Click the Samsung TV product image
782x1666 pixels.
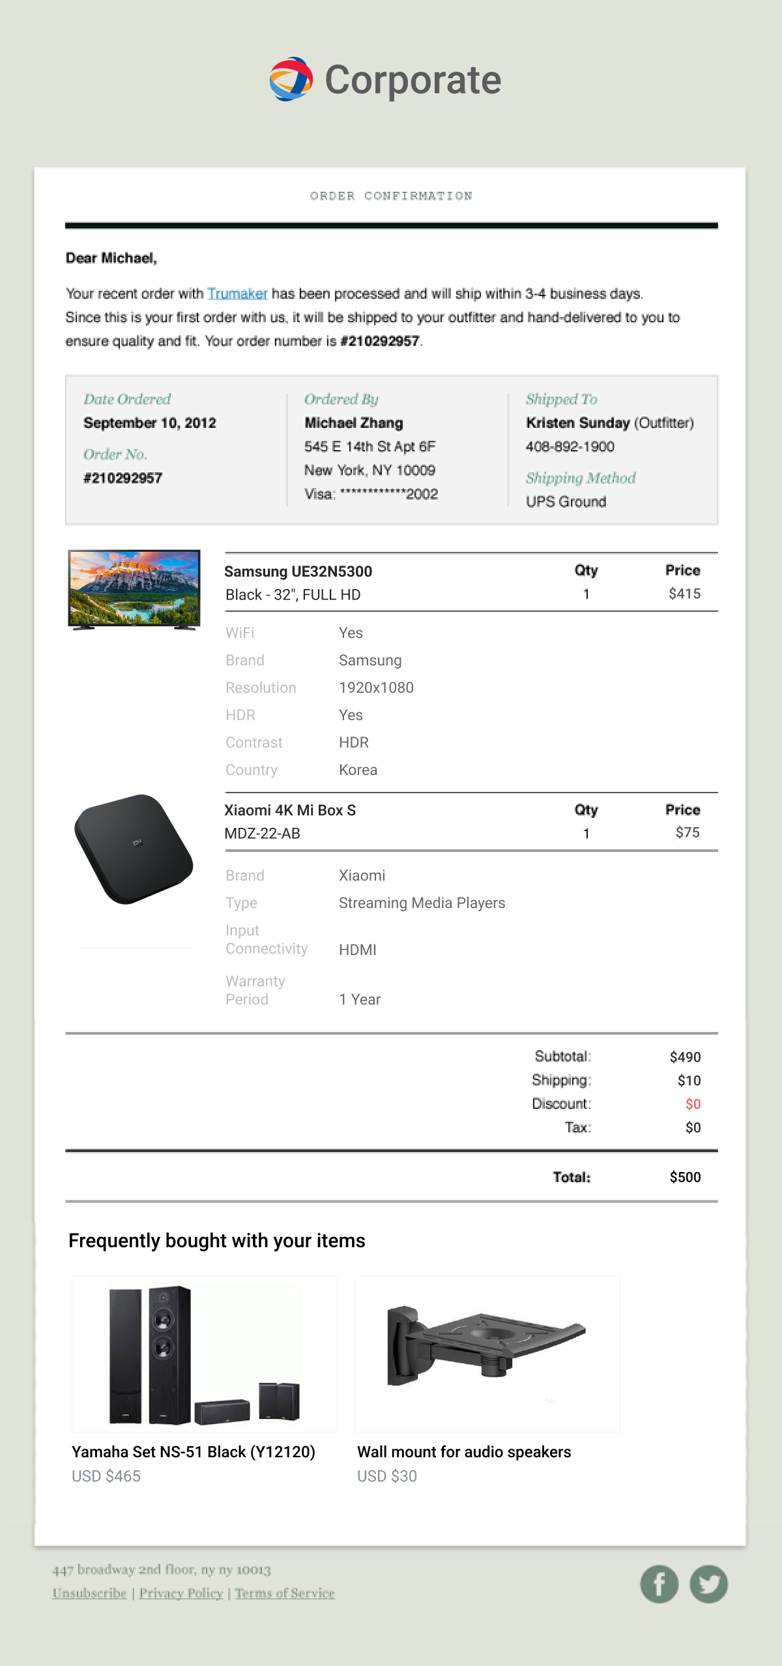click(x=134, y=590)
